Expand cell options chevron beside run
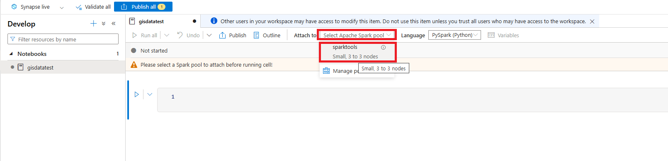The image size is (668, 161). [150, 94]
